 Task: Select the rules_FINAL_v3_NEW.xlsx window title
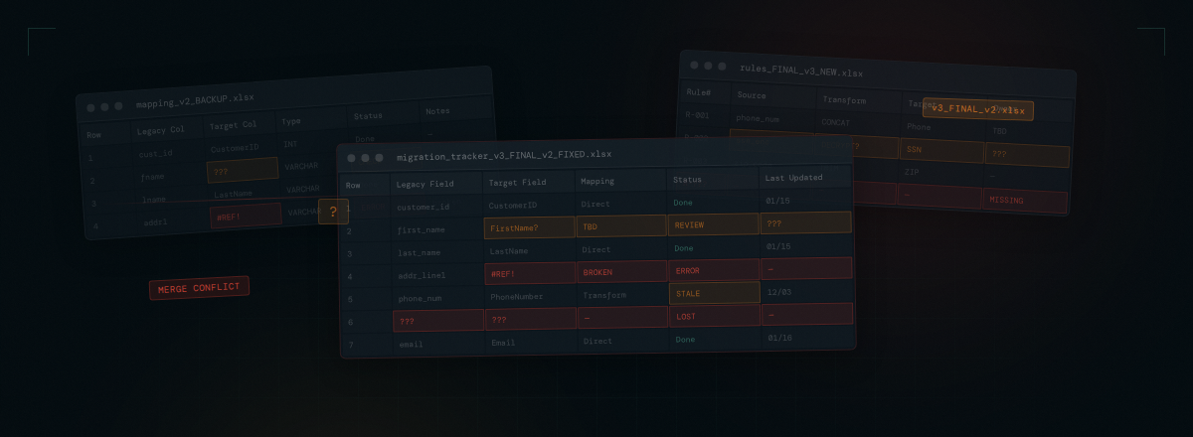click(801, 72)
